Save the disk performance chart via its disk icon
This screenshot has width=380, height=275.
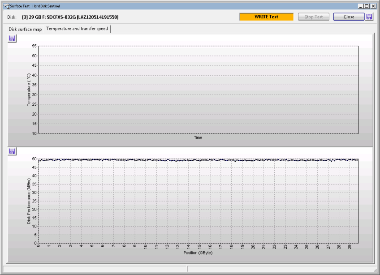click(x=12, y=151)
